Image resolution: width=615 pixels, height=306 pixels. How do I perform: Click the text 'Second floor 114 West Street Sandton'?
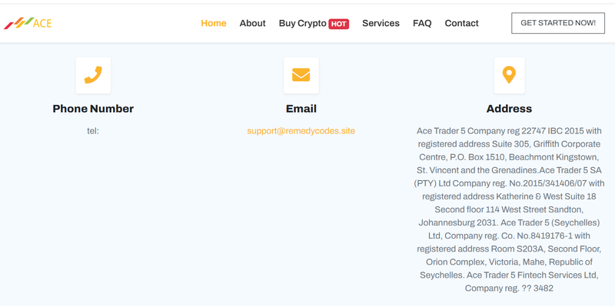(x=509, y=209)
